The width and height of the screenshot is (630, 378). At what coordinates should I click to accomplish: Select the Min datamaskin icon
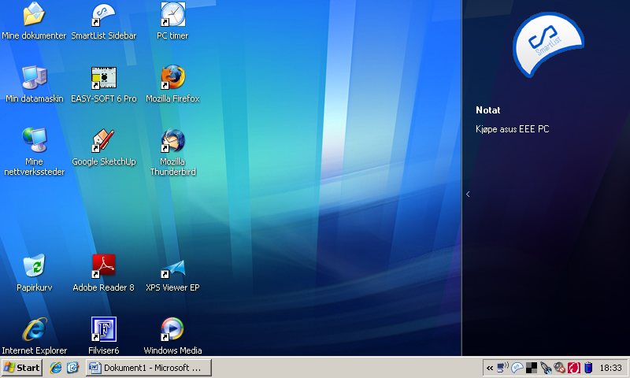click(x=34, y=84)
